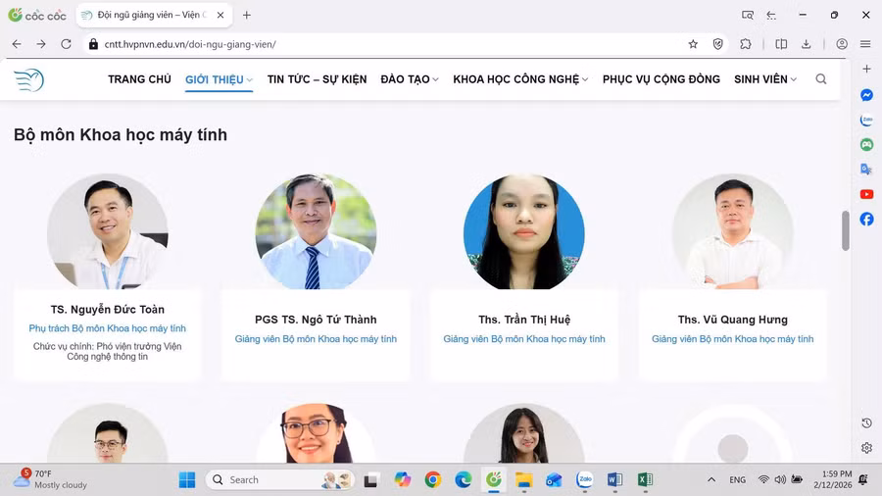Viewport: 882px width, 496px height.
Task: Go to TRANG CHỦ in the navigation
Action: point(139,79)
